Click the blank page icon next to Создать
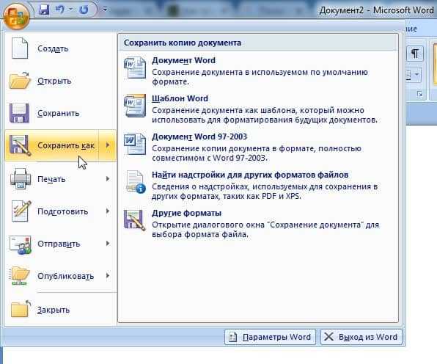The width and height of the screenshot is (437, 364). click(x=20, y=48)
